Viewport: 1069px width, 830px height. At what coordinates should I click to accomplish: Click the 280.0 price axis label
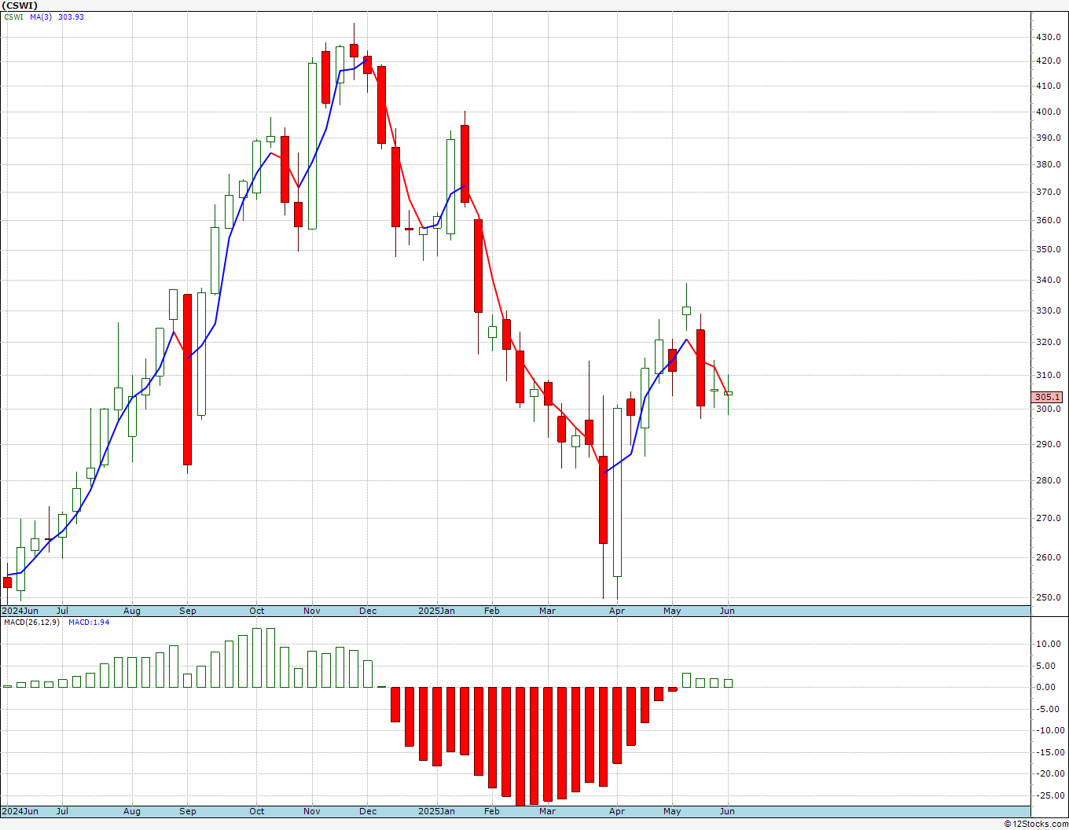[1049, 481]
